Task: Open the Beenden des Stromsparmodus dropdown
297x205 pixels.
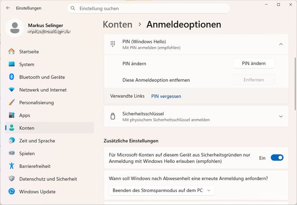Action: point(162,191)
